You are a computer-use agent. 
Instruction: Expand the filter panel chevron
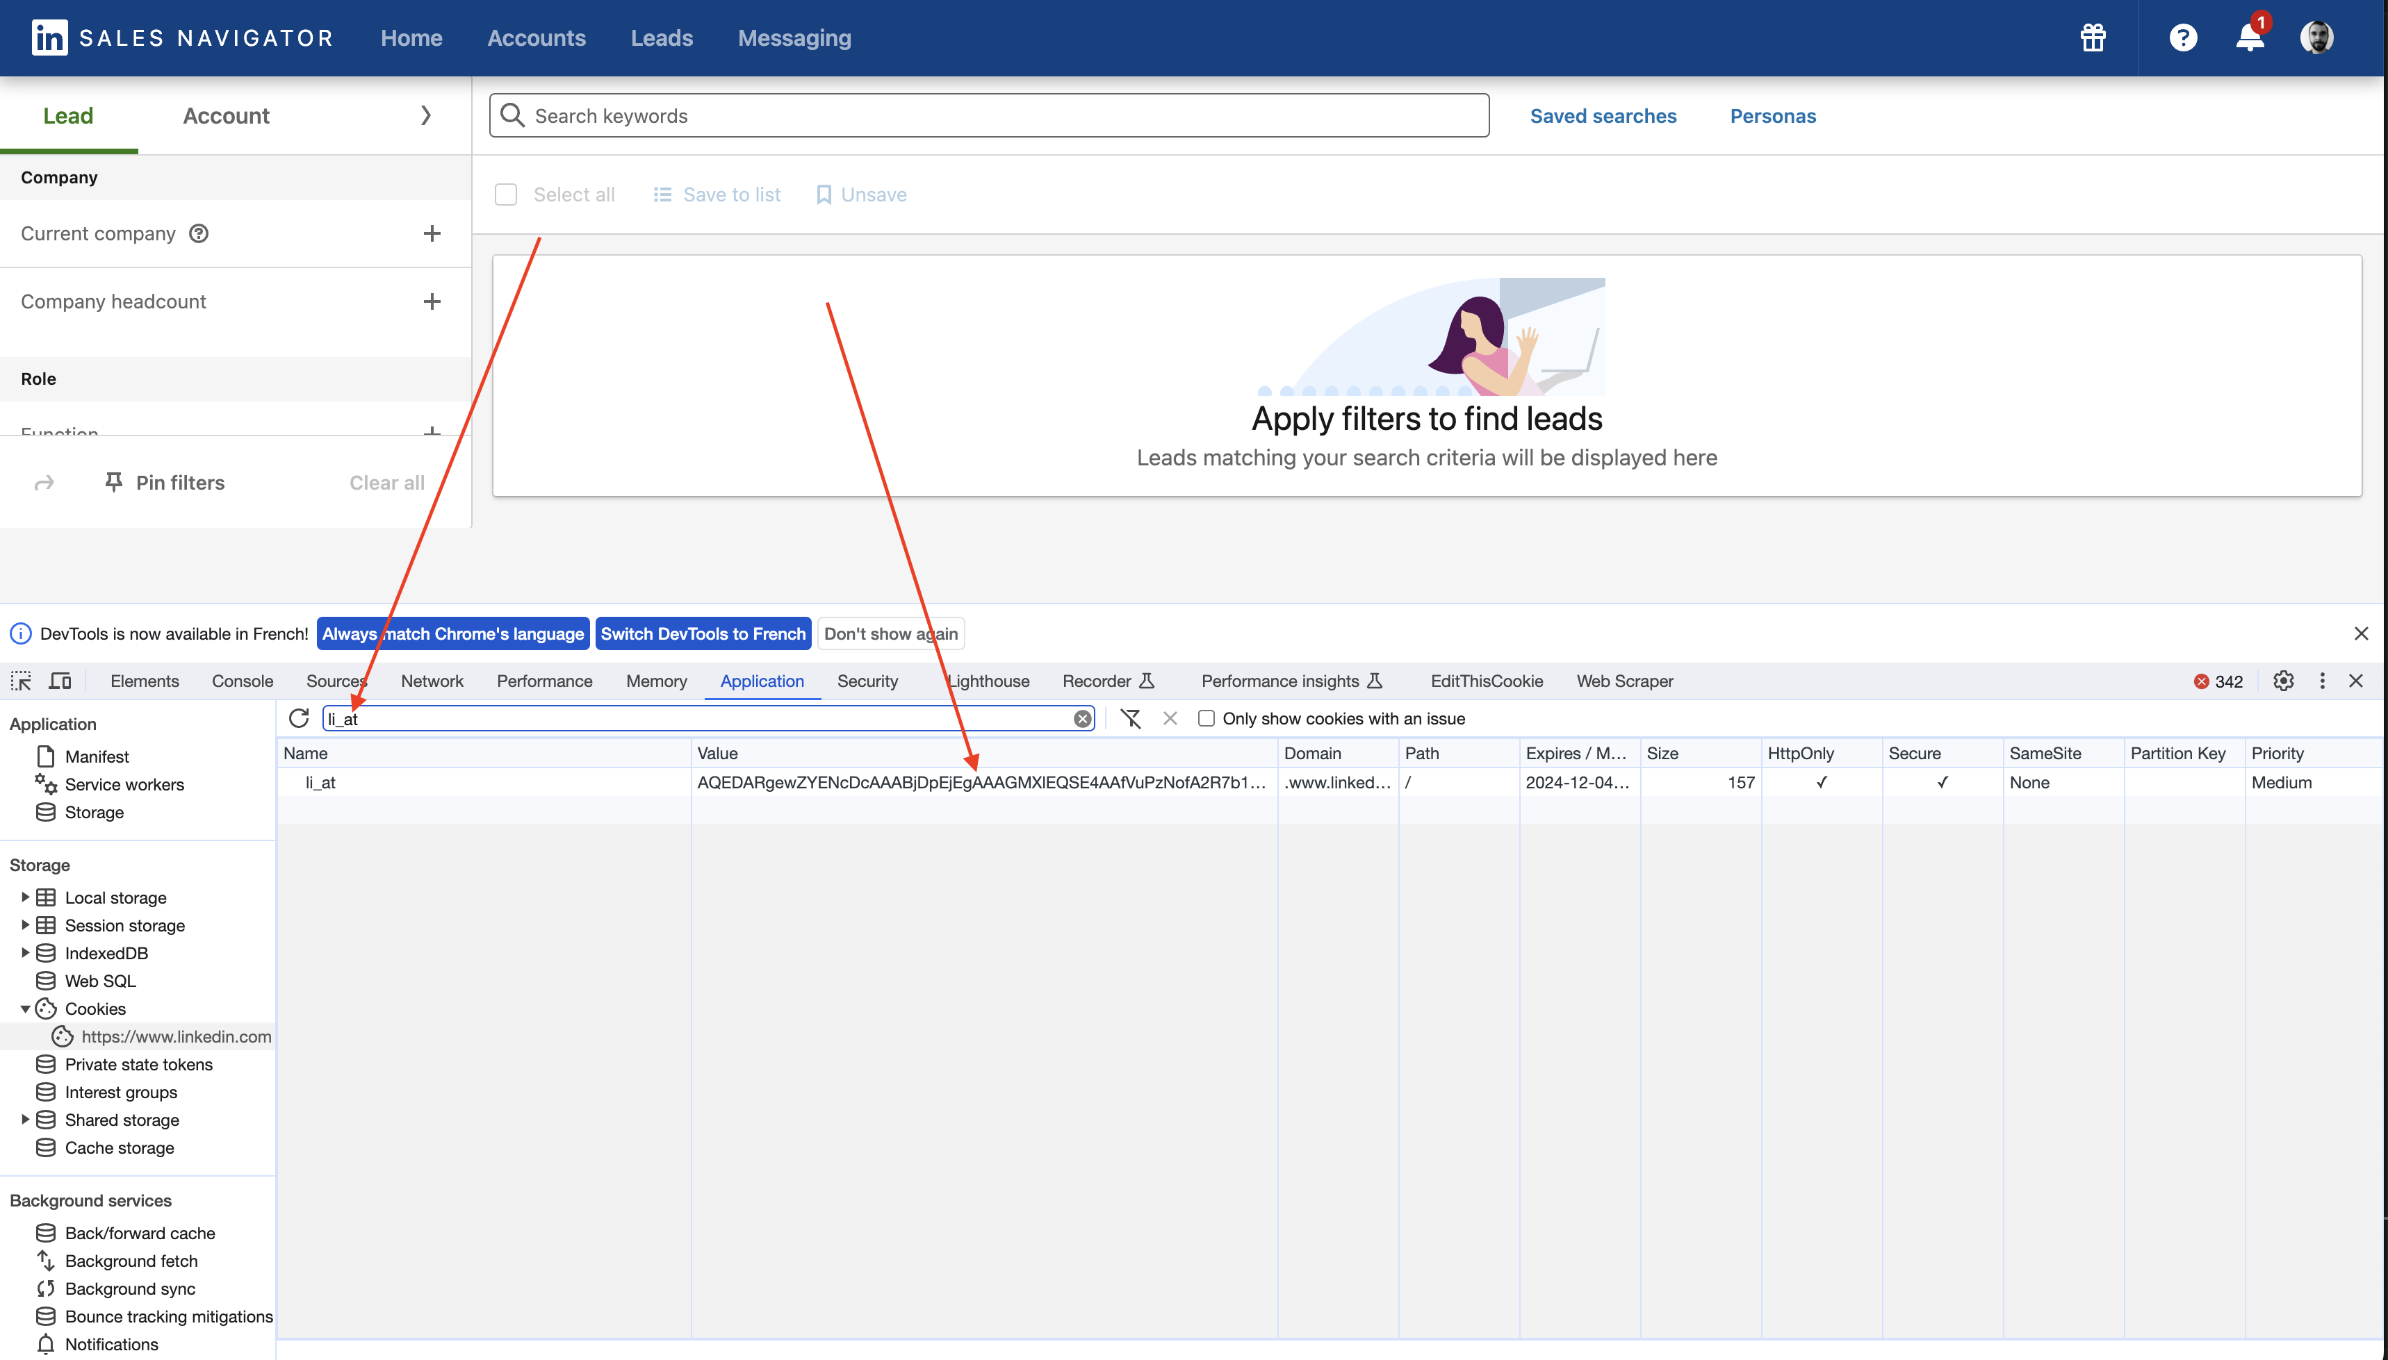pos(425,116)
